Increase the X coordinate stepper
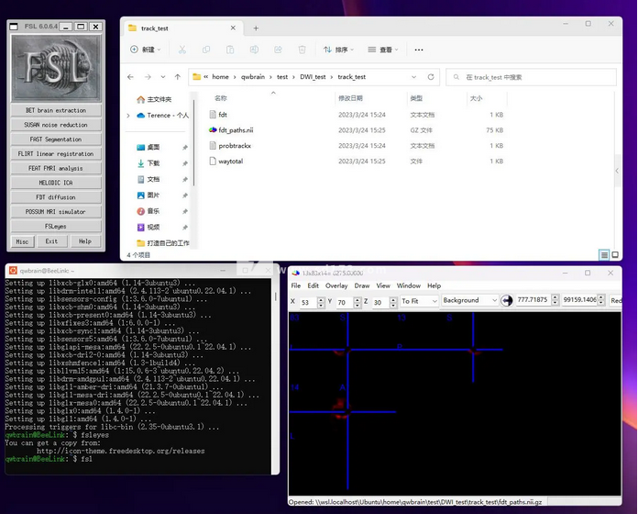This screenshot has width=638, height=514. [x=321, y=297]
